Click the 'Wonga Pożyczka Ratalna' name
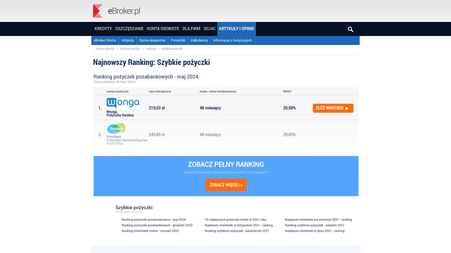The width and height of the screenshot is (451, 253). tap(120, 114)
